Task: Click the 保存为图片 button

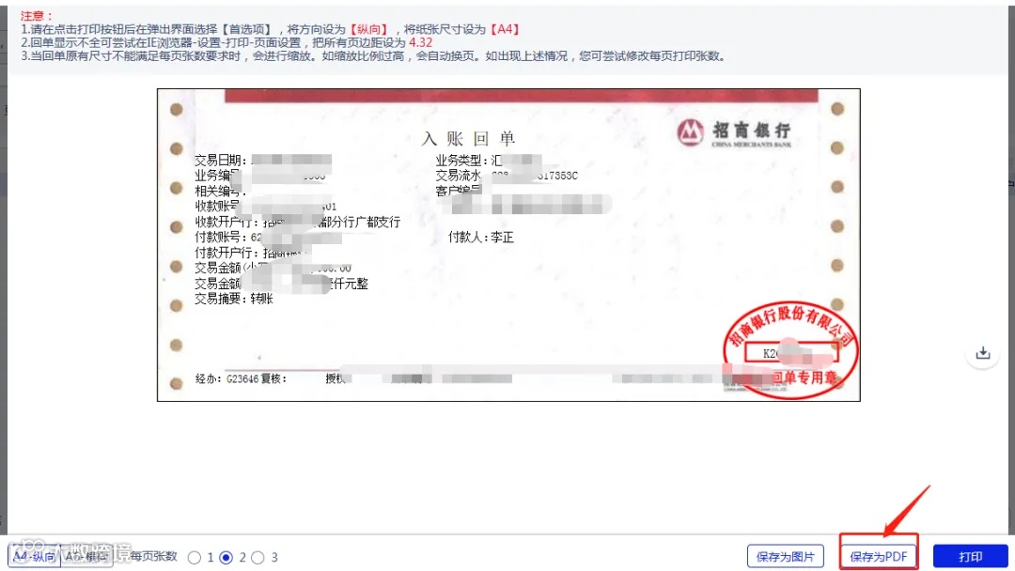Action: [x=785, y=556]
